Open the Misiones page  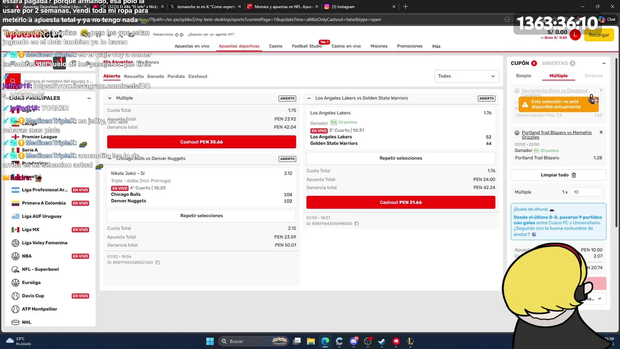click(379, 46)
